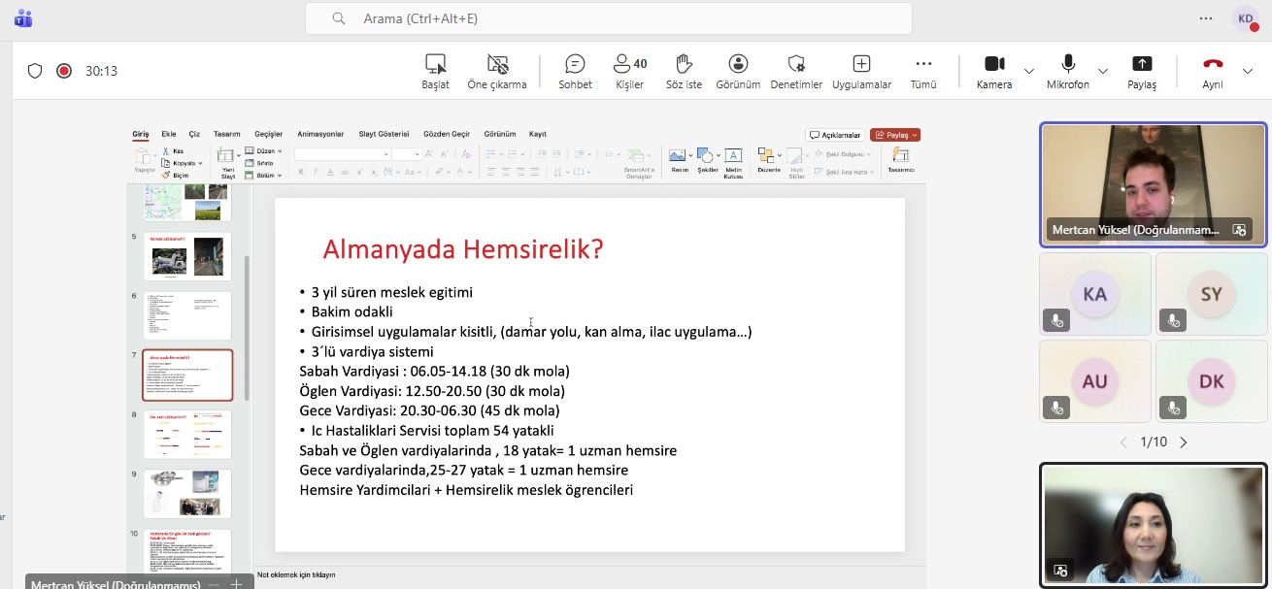Toggle Öne çıkarma spotlight

click(497, 71)
